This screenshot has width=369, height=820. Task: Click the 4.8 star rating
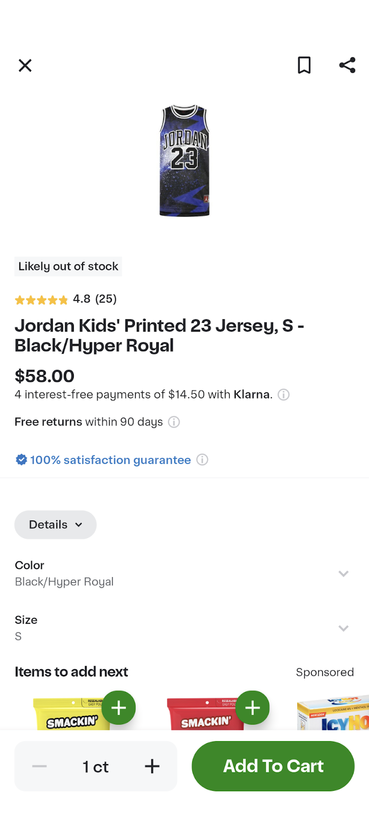pos(67,299)
